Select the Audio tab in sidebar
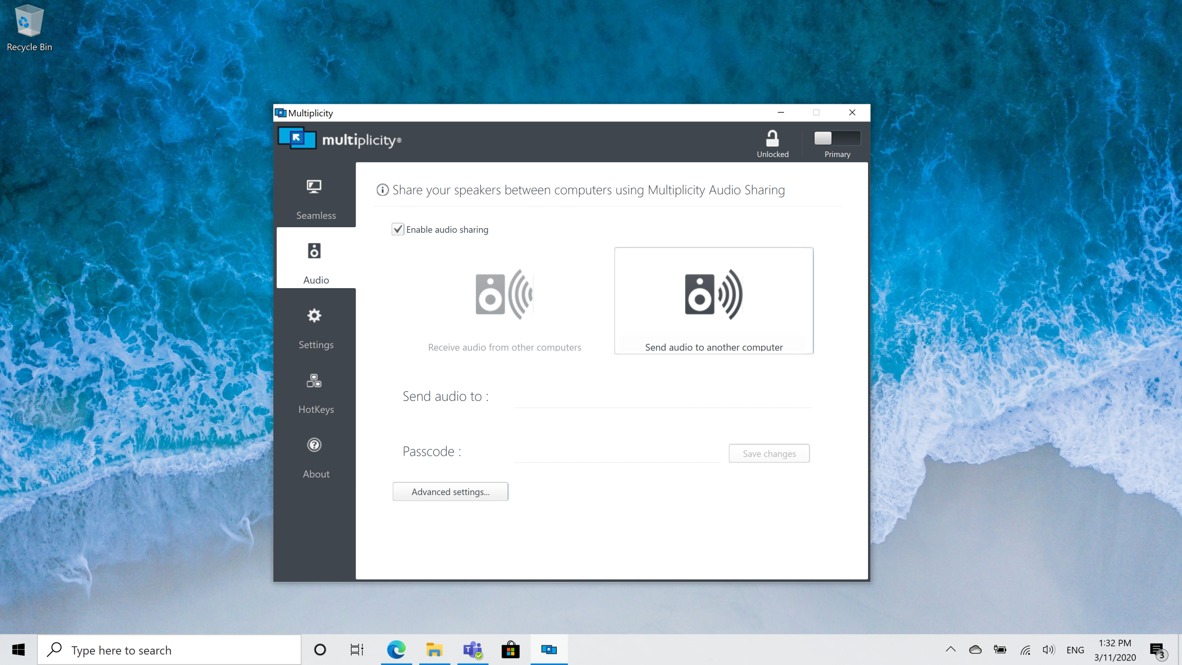Image resolution: width=1182 pixels, height=665 pixels. [316, 262]
